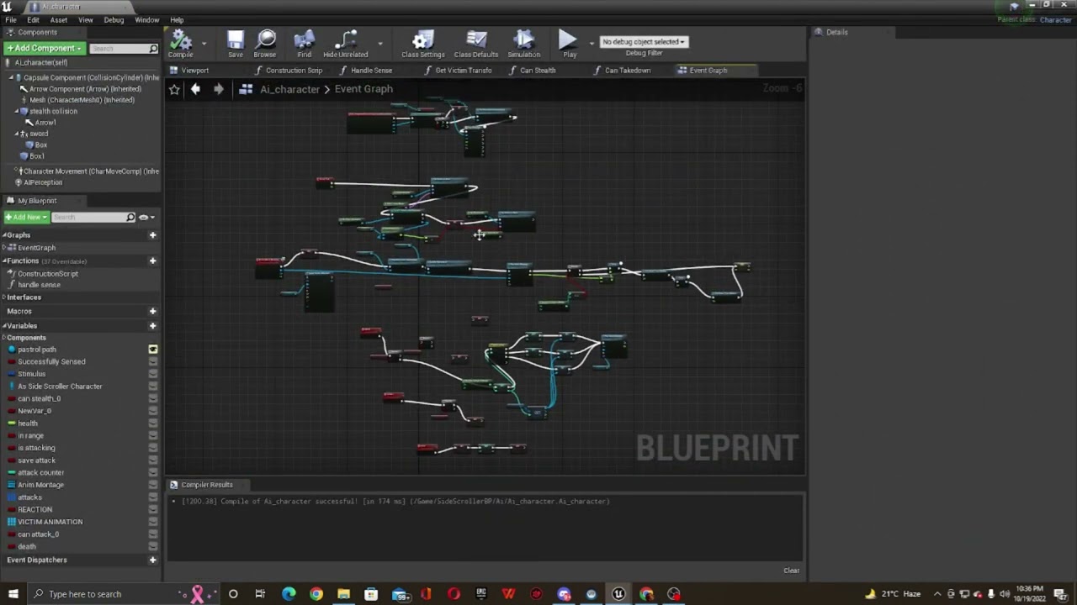Expand the Interfaces section
This screenshot has width=1077, height=605.
pos(4,297)
